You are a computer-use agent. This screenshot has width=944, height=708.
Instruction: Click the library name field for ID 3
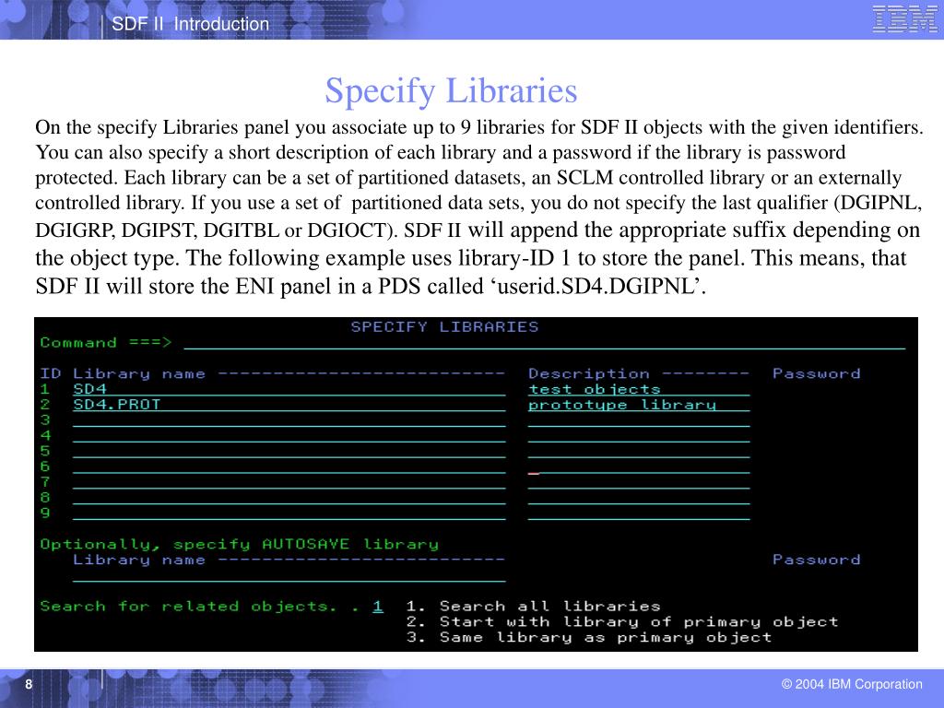click(289, 420)
